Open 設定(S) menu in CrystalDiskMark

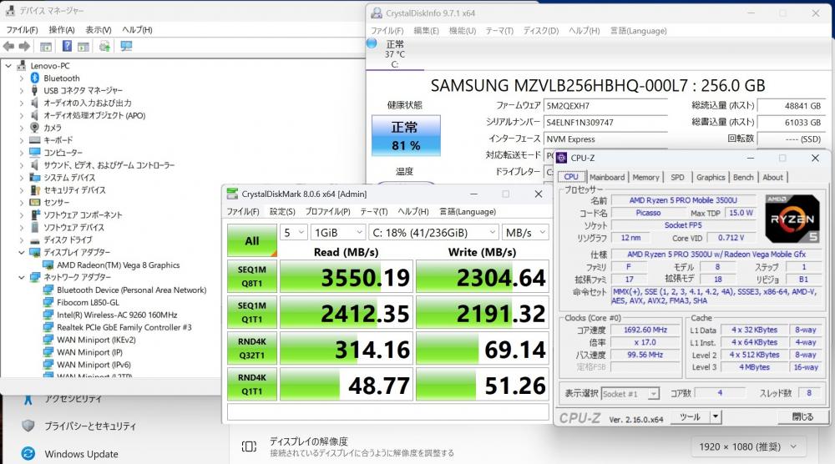[282, 212]
